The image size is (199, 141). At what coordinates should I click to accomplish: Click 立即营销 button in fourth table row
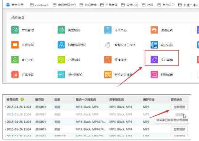coord(179,129)
